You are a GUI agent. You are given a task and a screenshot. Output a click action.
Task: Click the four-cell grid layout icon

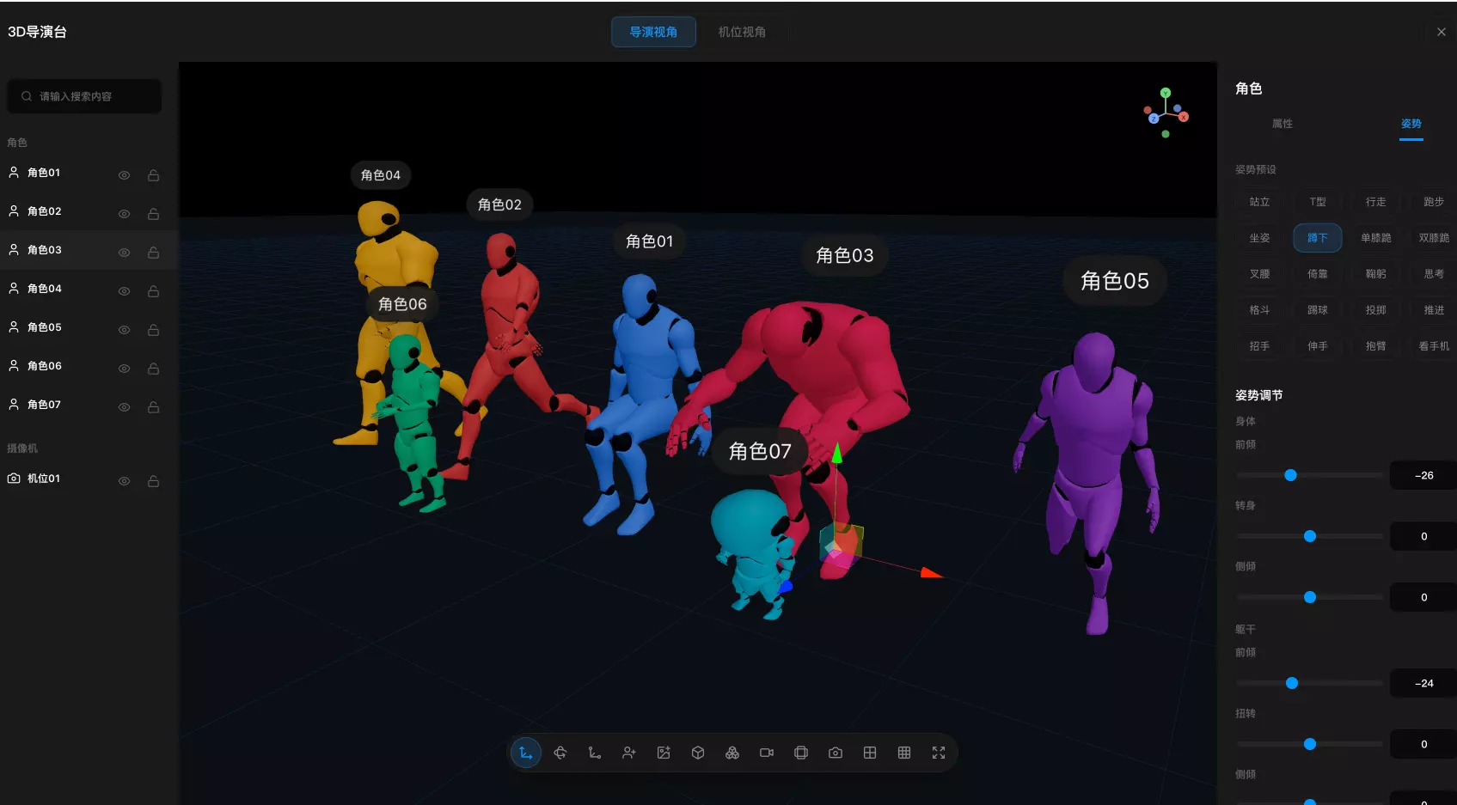(x=870, y=753)
